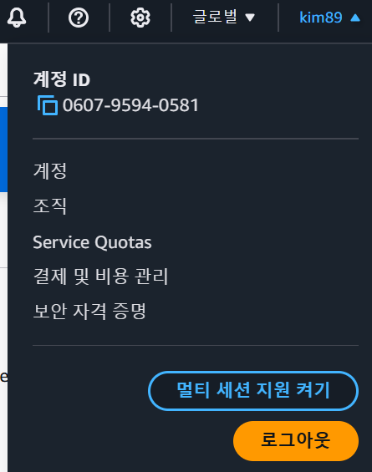This screenshot has height=472, width=372.
Task: Open the 글로벌 region selector
Action: tap(224, 17)
